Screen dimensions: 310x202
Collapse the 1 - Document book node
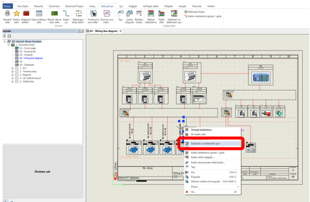click(x=8, y=45)
